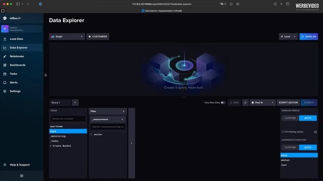
Task: Open Notebooks in the sidebar
Action: [x=17, y=56]
